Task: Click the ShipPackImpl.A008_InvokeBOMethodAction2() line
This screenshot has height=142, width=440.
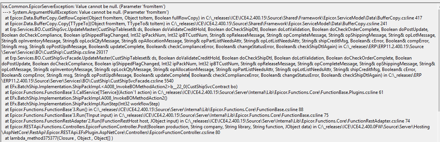Action: 86,98
